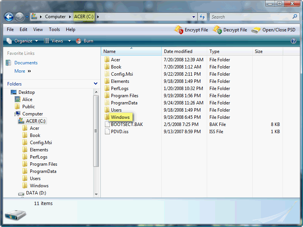Select Config.Msi in the folder tree
The width and height of the screenshot is (303, 227).
41,143
